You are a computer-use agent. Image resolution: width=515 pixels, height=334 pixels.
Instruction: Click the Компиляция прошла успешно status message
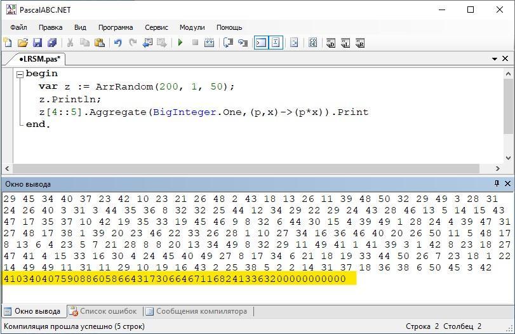click(74, 326)
